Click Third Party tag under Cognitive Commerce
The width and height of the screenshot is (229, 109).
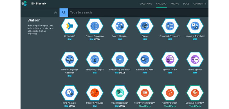(145, 106)
